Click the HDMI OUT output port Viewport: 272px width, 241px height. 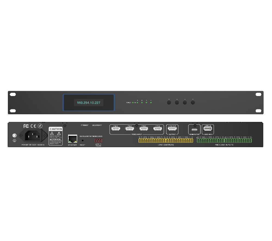coord(172,129)
